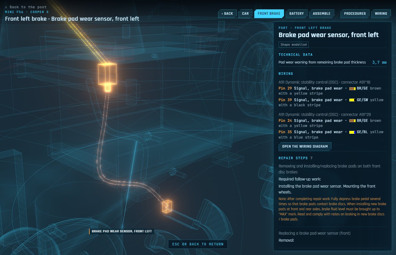Screen dimensions: 396x255
Task: Click the connector A91*2B heading
Action: click(325, 114)
